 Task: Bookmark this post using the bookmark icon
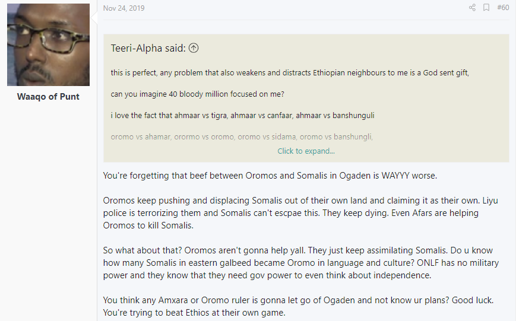tap(486, 8)
